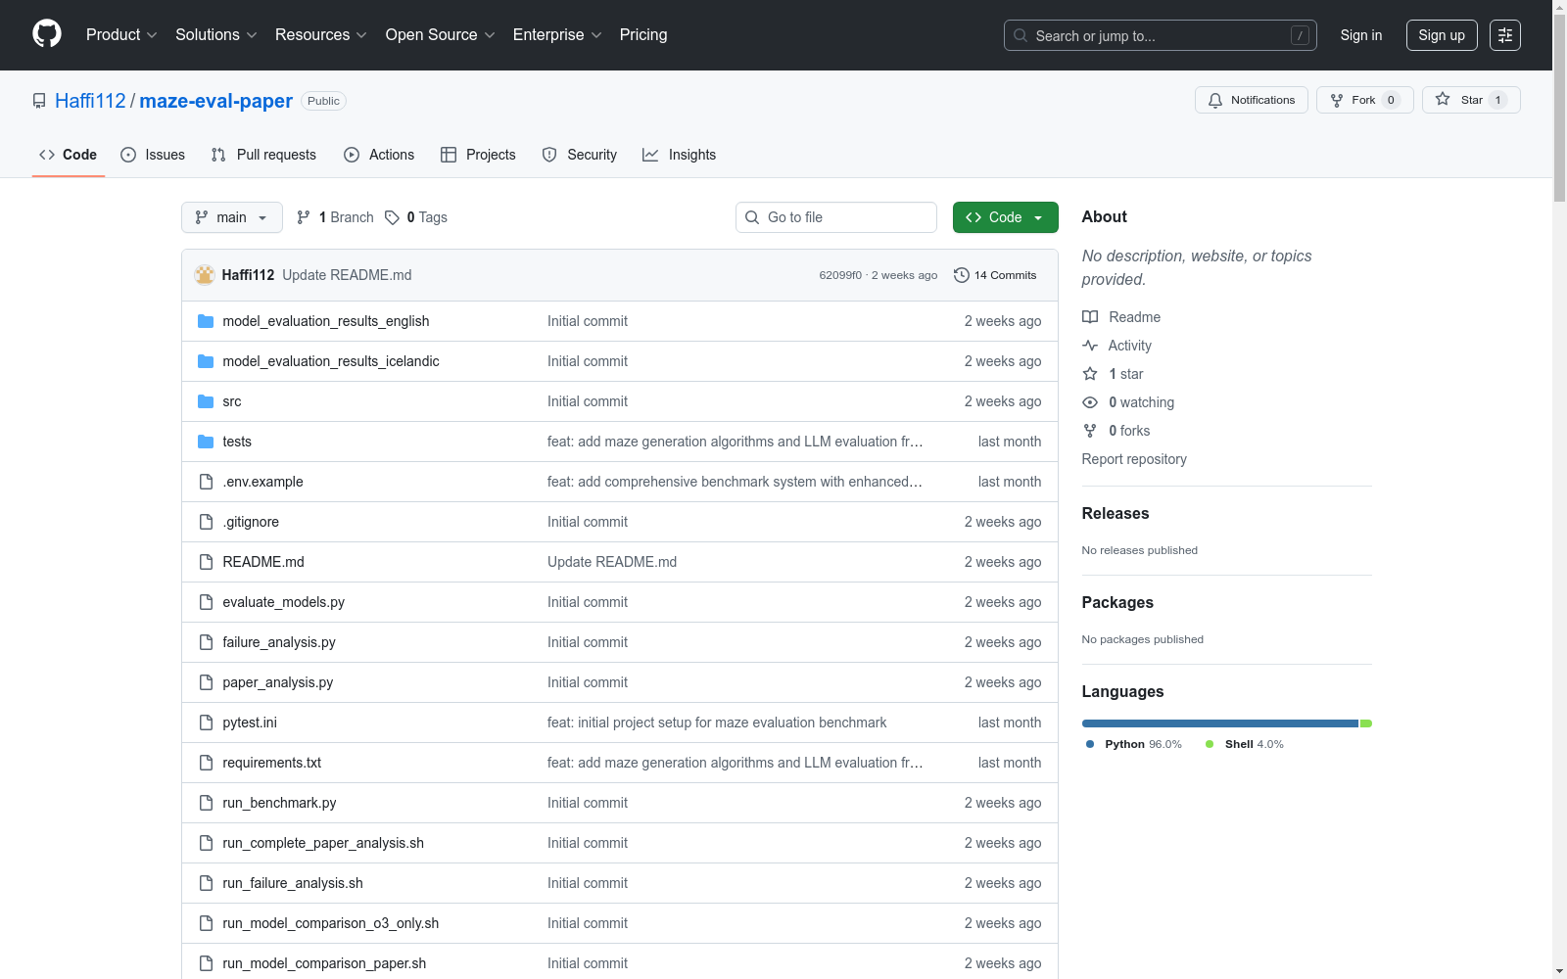The height and width of the screenshot is (979, 1567).
Task: Open the model_evaluation_results_english folder icon
Action: [206, 321]
